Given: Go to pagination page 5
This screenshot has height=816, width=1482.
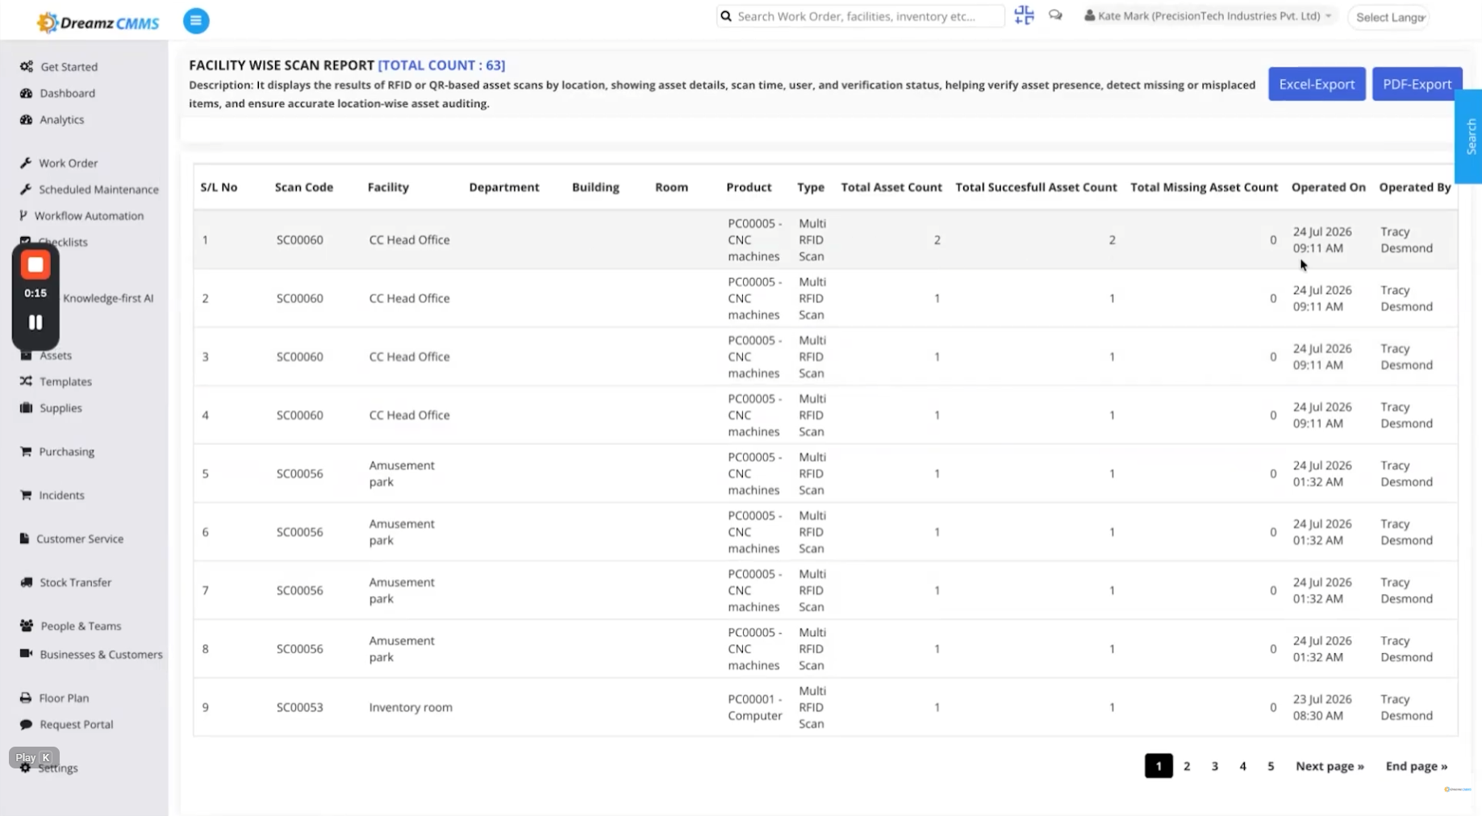Looking at the screenshot, I should pyautogui.click(x=1271, y=766).
